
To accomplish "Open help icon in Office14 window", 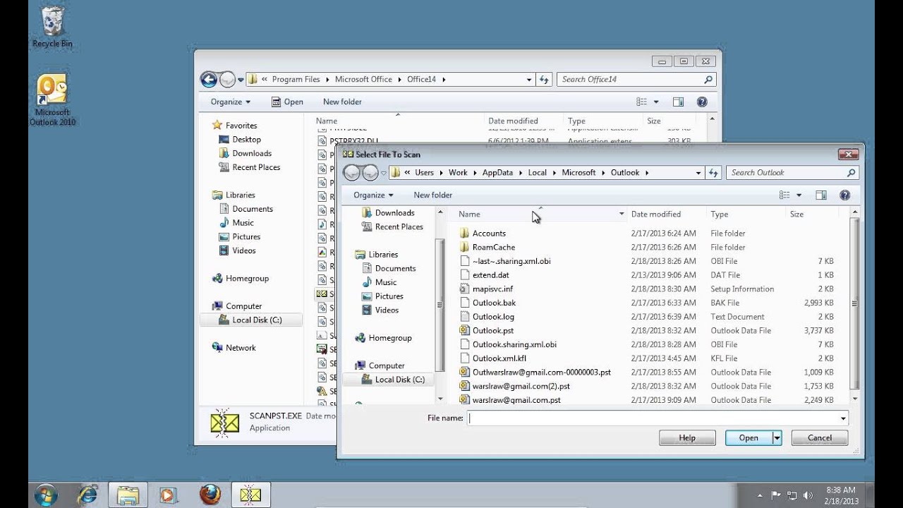I will [x=702, y=102].
